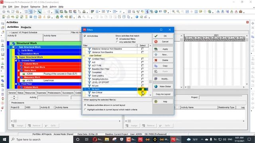This screenshot has width=255, height=143.
Task: Click the filter icon beside Cost Loading
Action: [x=89, y=76]
